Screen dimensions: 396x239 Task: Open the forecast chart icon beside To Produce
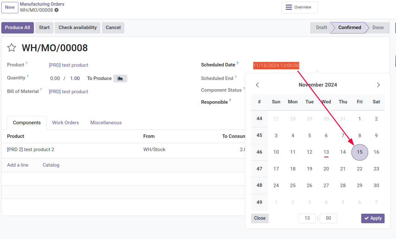pyautogui.click(x=120, y=78)
